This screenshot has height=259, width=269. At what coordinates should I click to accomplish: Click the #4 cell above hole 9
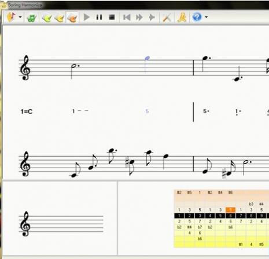tap(261, 204)
